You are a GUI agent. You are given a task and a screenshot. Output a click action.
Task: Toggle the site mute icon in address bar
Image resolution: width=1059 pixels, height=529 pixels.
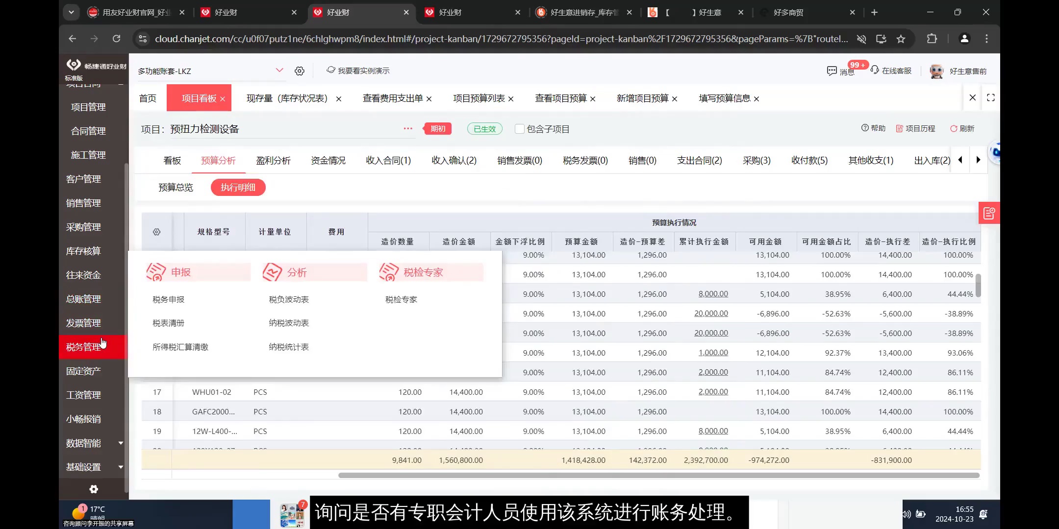(861, 39)
